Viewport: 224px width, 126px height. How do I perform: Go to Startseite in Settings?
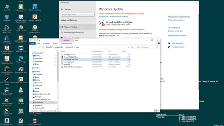[68, 9]
